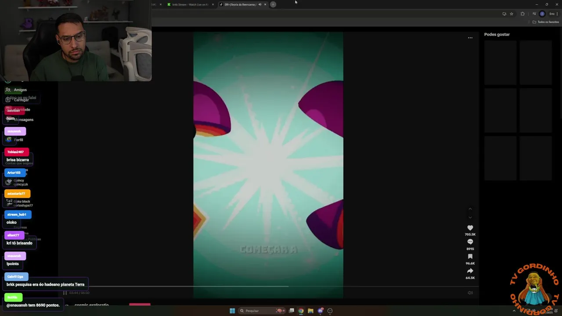This screenshot has height=316, width=562.
Task: Click the Windows Start button
Action: (x=232, y=311)
